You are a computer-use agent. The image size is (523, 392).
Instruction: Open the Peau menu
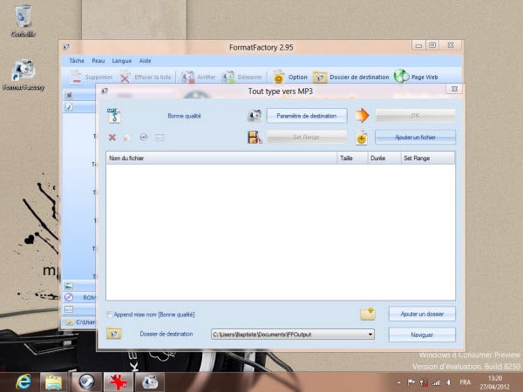[98, 61]
